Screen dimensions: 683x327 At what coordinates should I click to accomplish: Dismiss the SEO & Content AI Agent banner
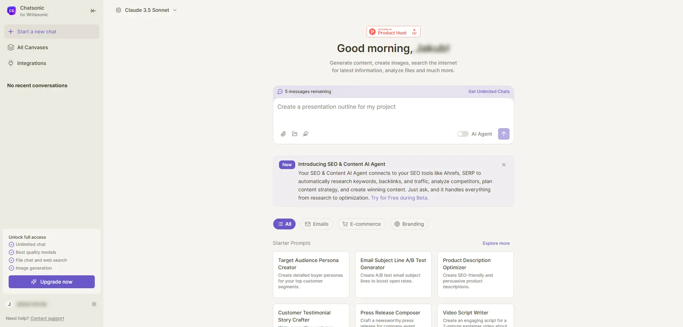tap(503, 165)
